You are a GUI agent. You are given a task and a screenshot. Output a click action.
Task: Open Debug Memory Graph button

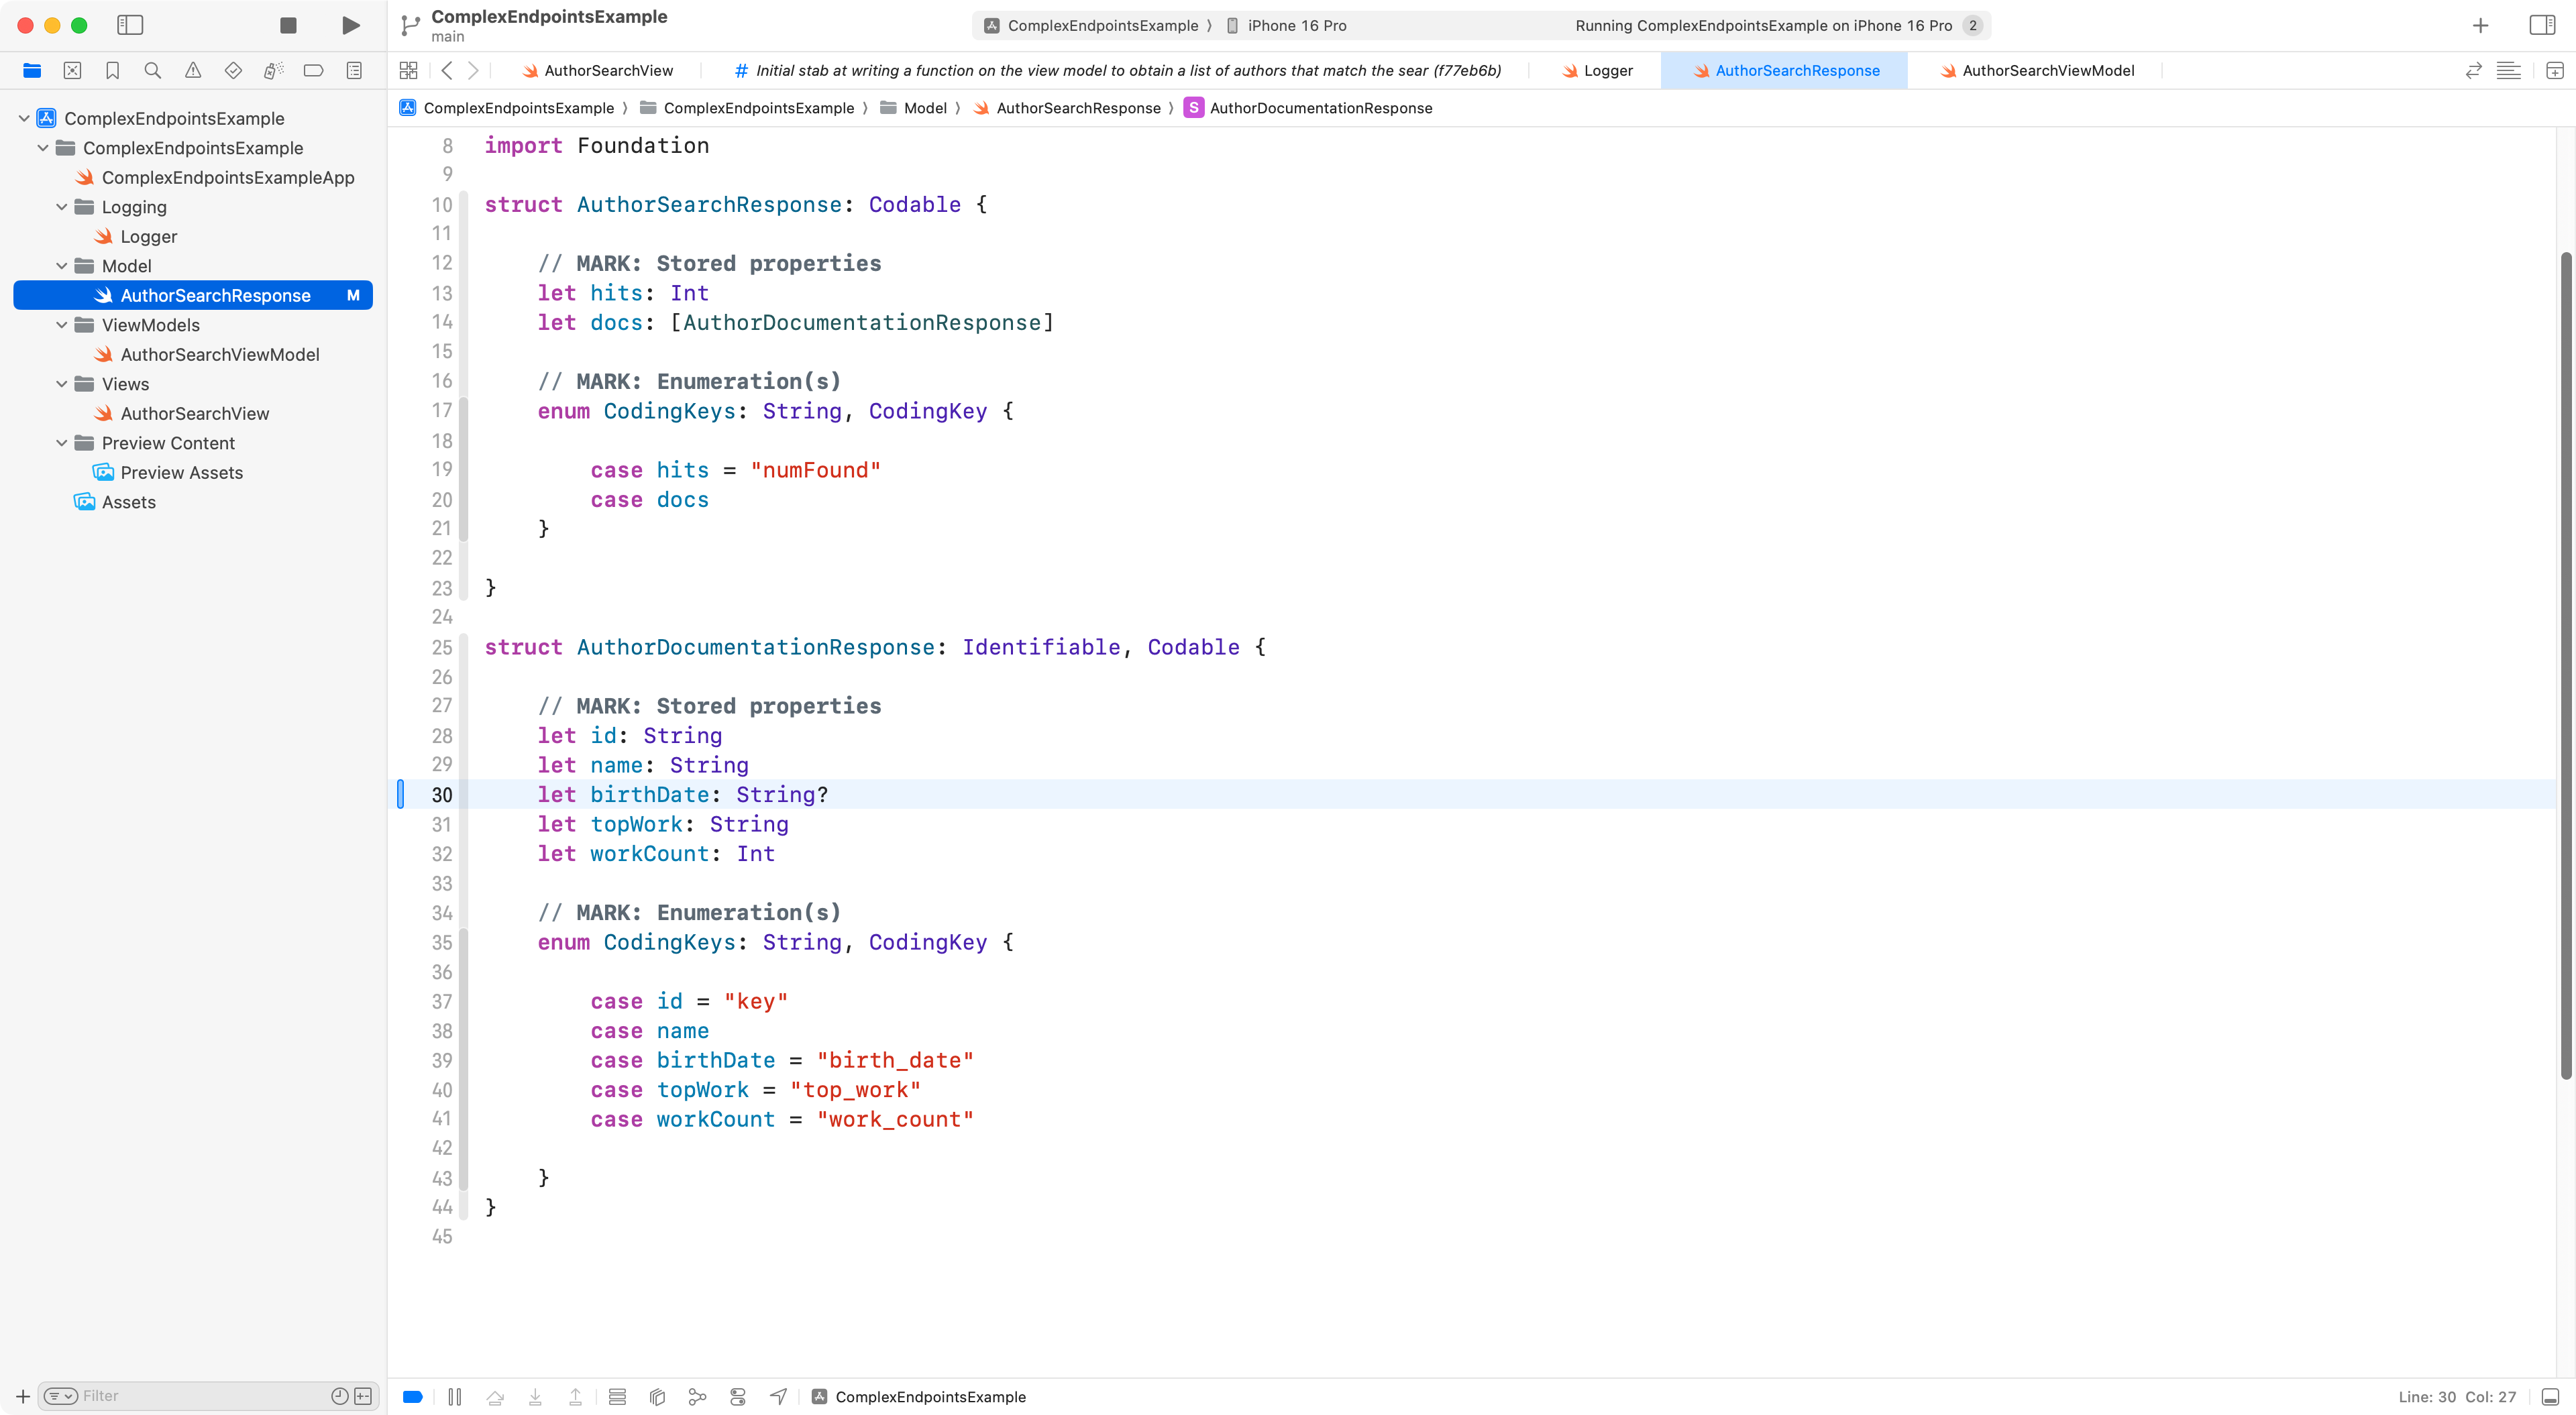(x=697, y=1397)
